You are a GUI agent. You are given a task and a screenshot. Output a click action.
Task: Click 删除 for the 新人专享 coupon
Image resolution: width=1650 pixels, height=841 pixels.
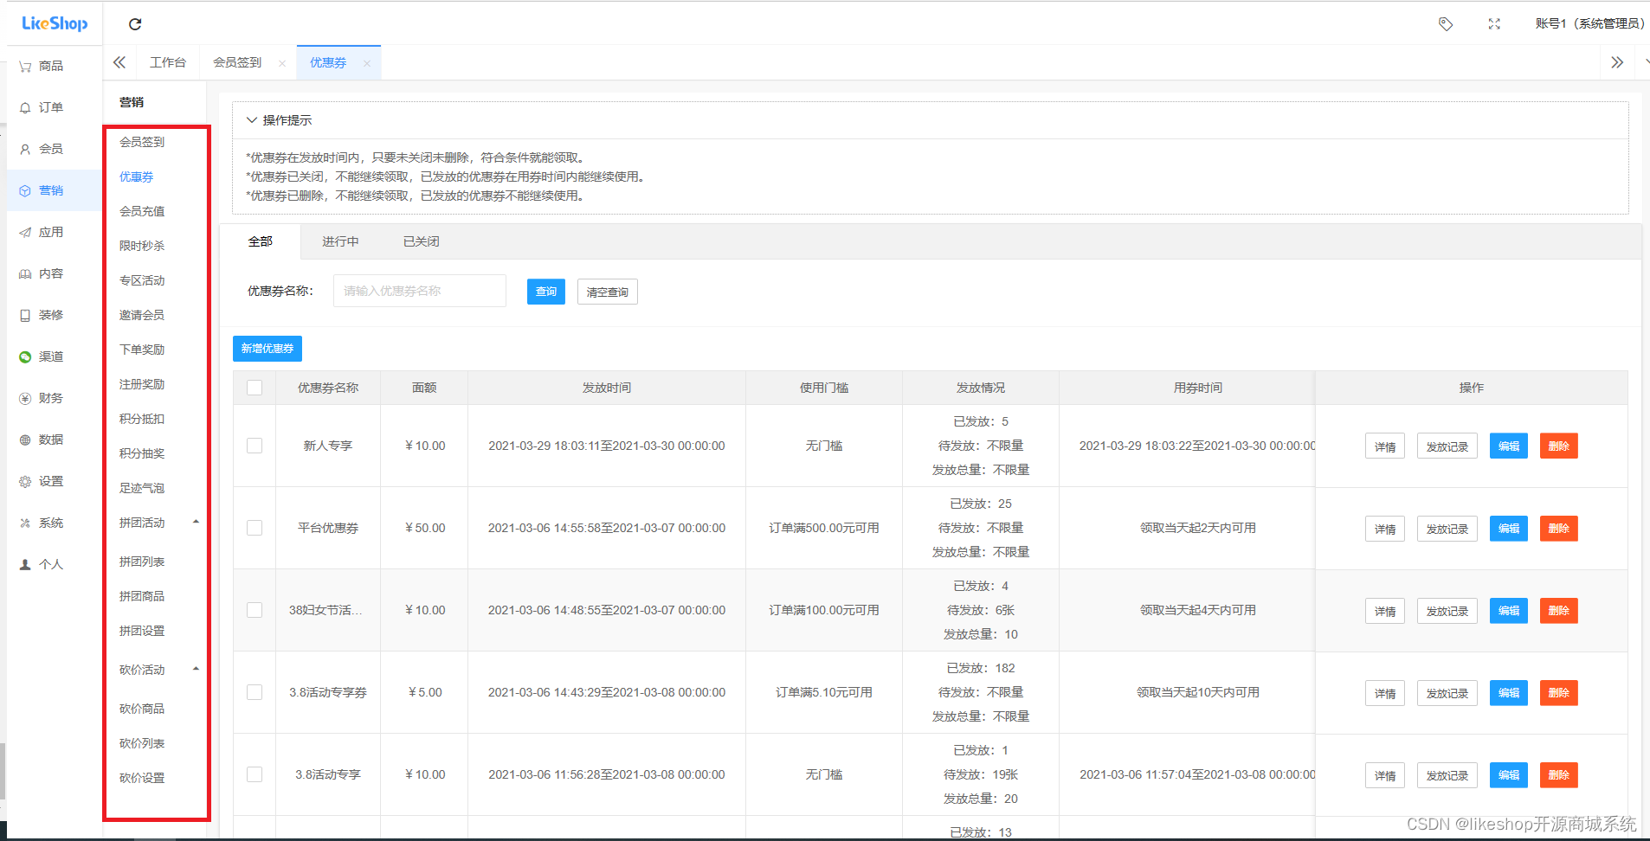click(1559, 446)
